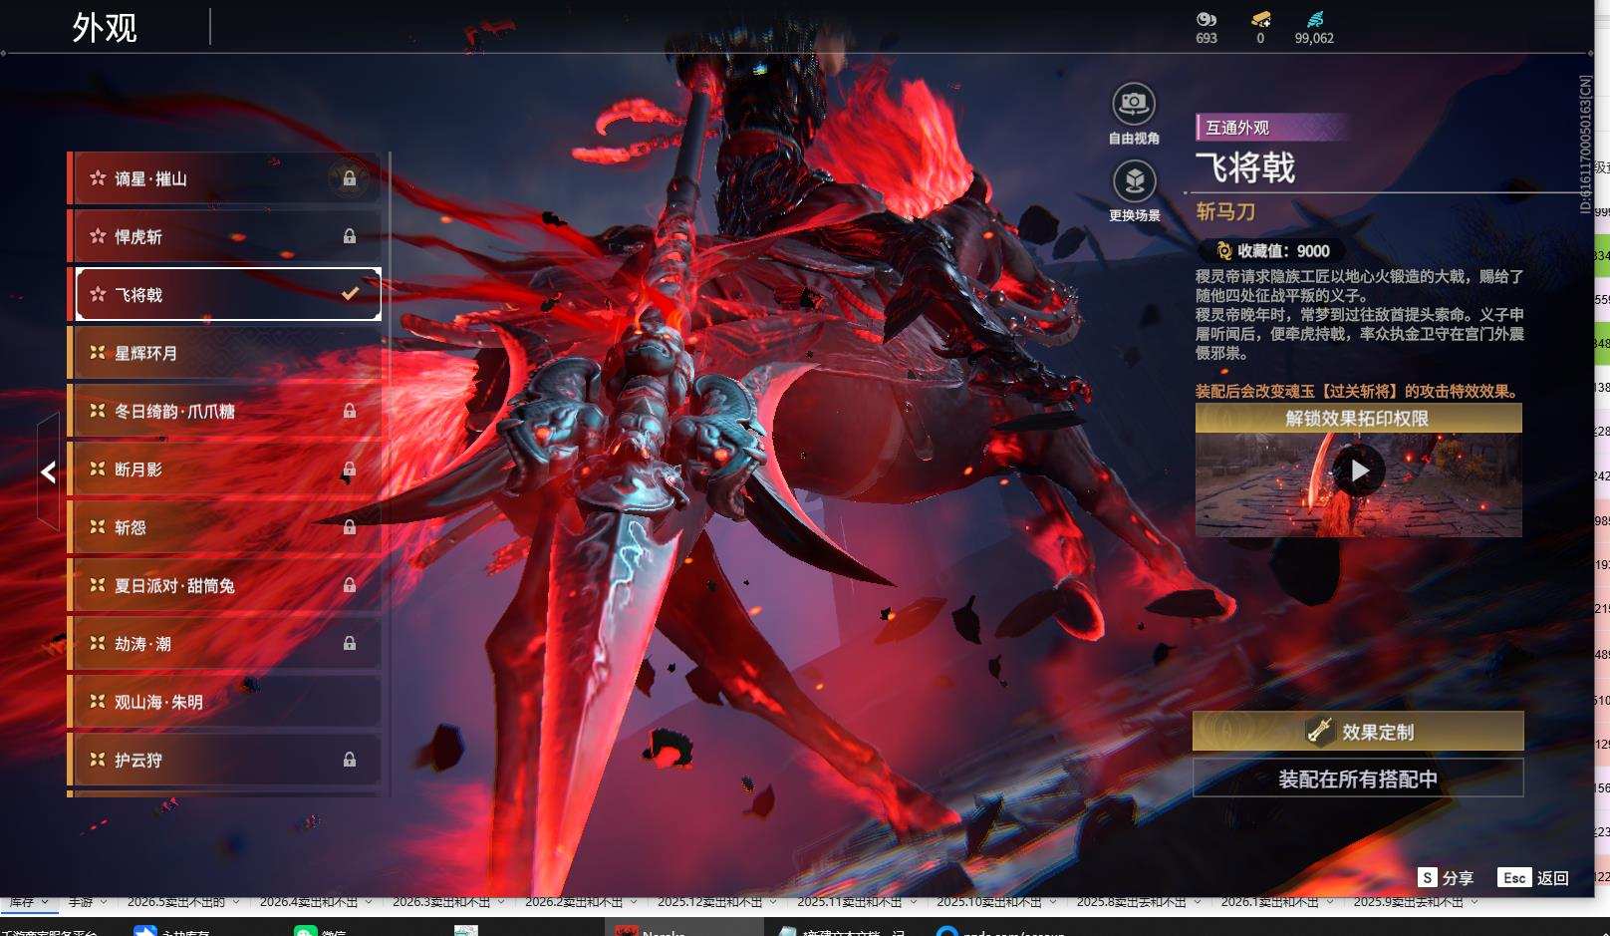Collapse the skin list with the left arrow
Screen dimensions: 1610x936
(48, 471)
